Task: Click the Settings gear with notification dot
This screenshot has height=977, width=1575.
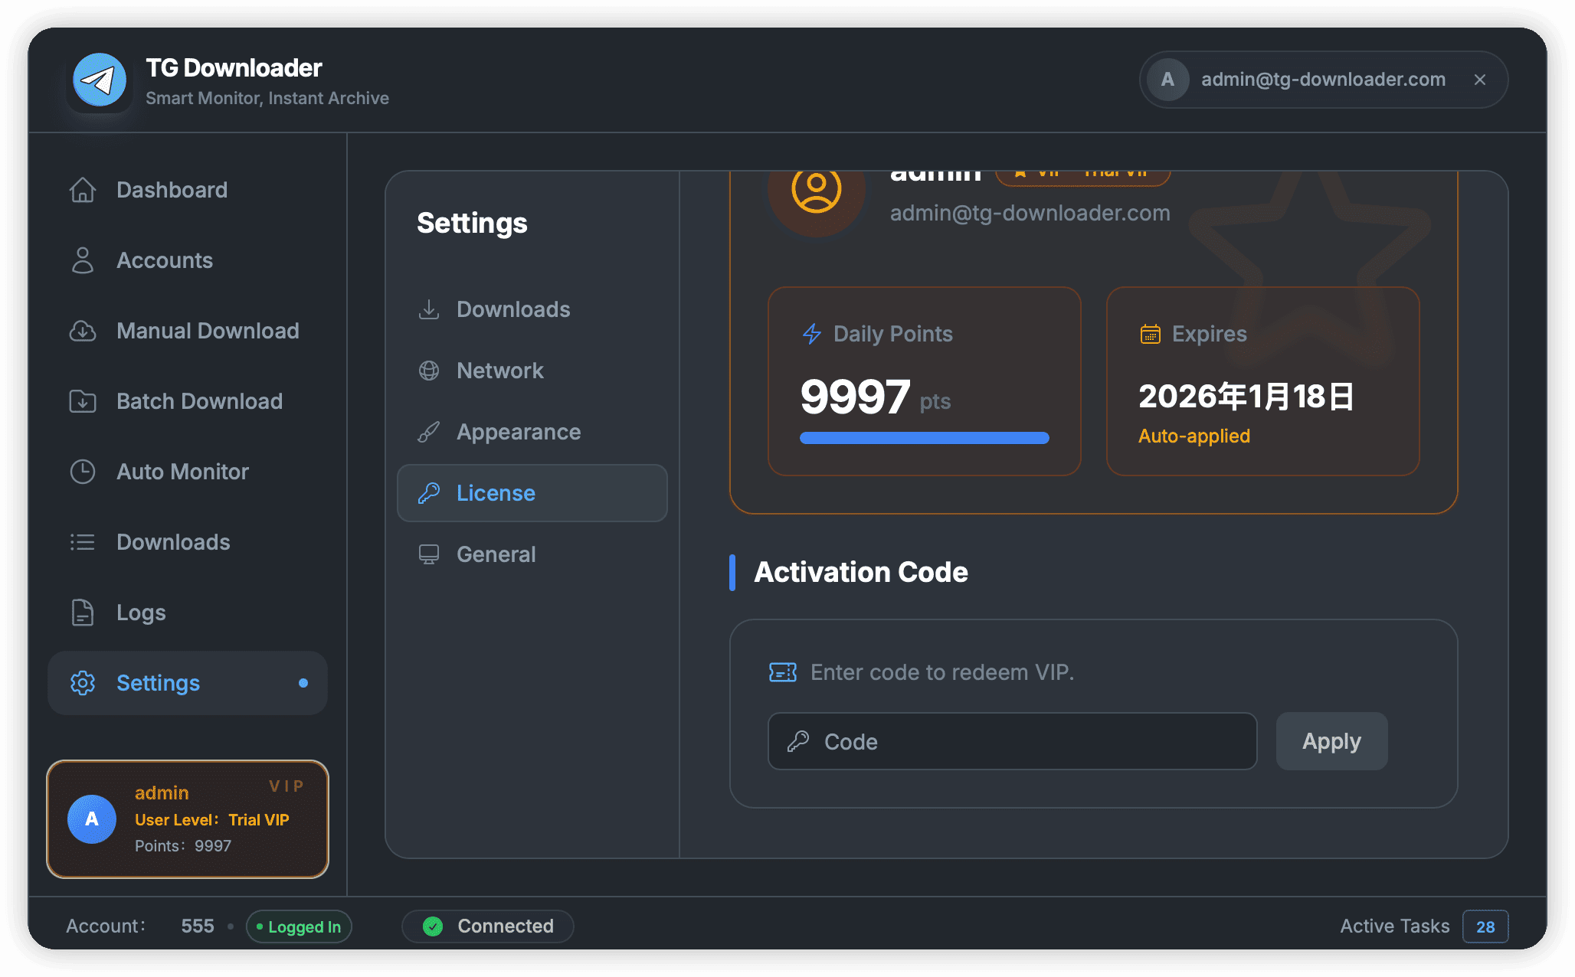Action: pos(188,683)
